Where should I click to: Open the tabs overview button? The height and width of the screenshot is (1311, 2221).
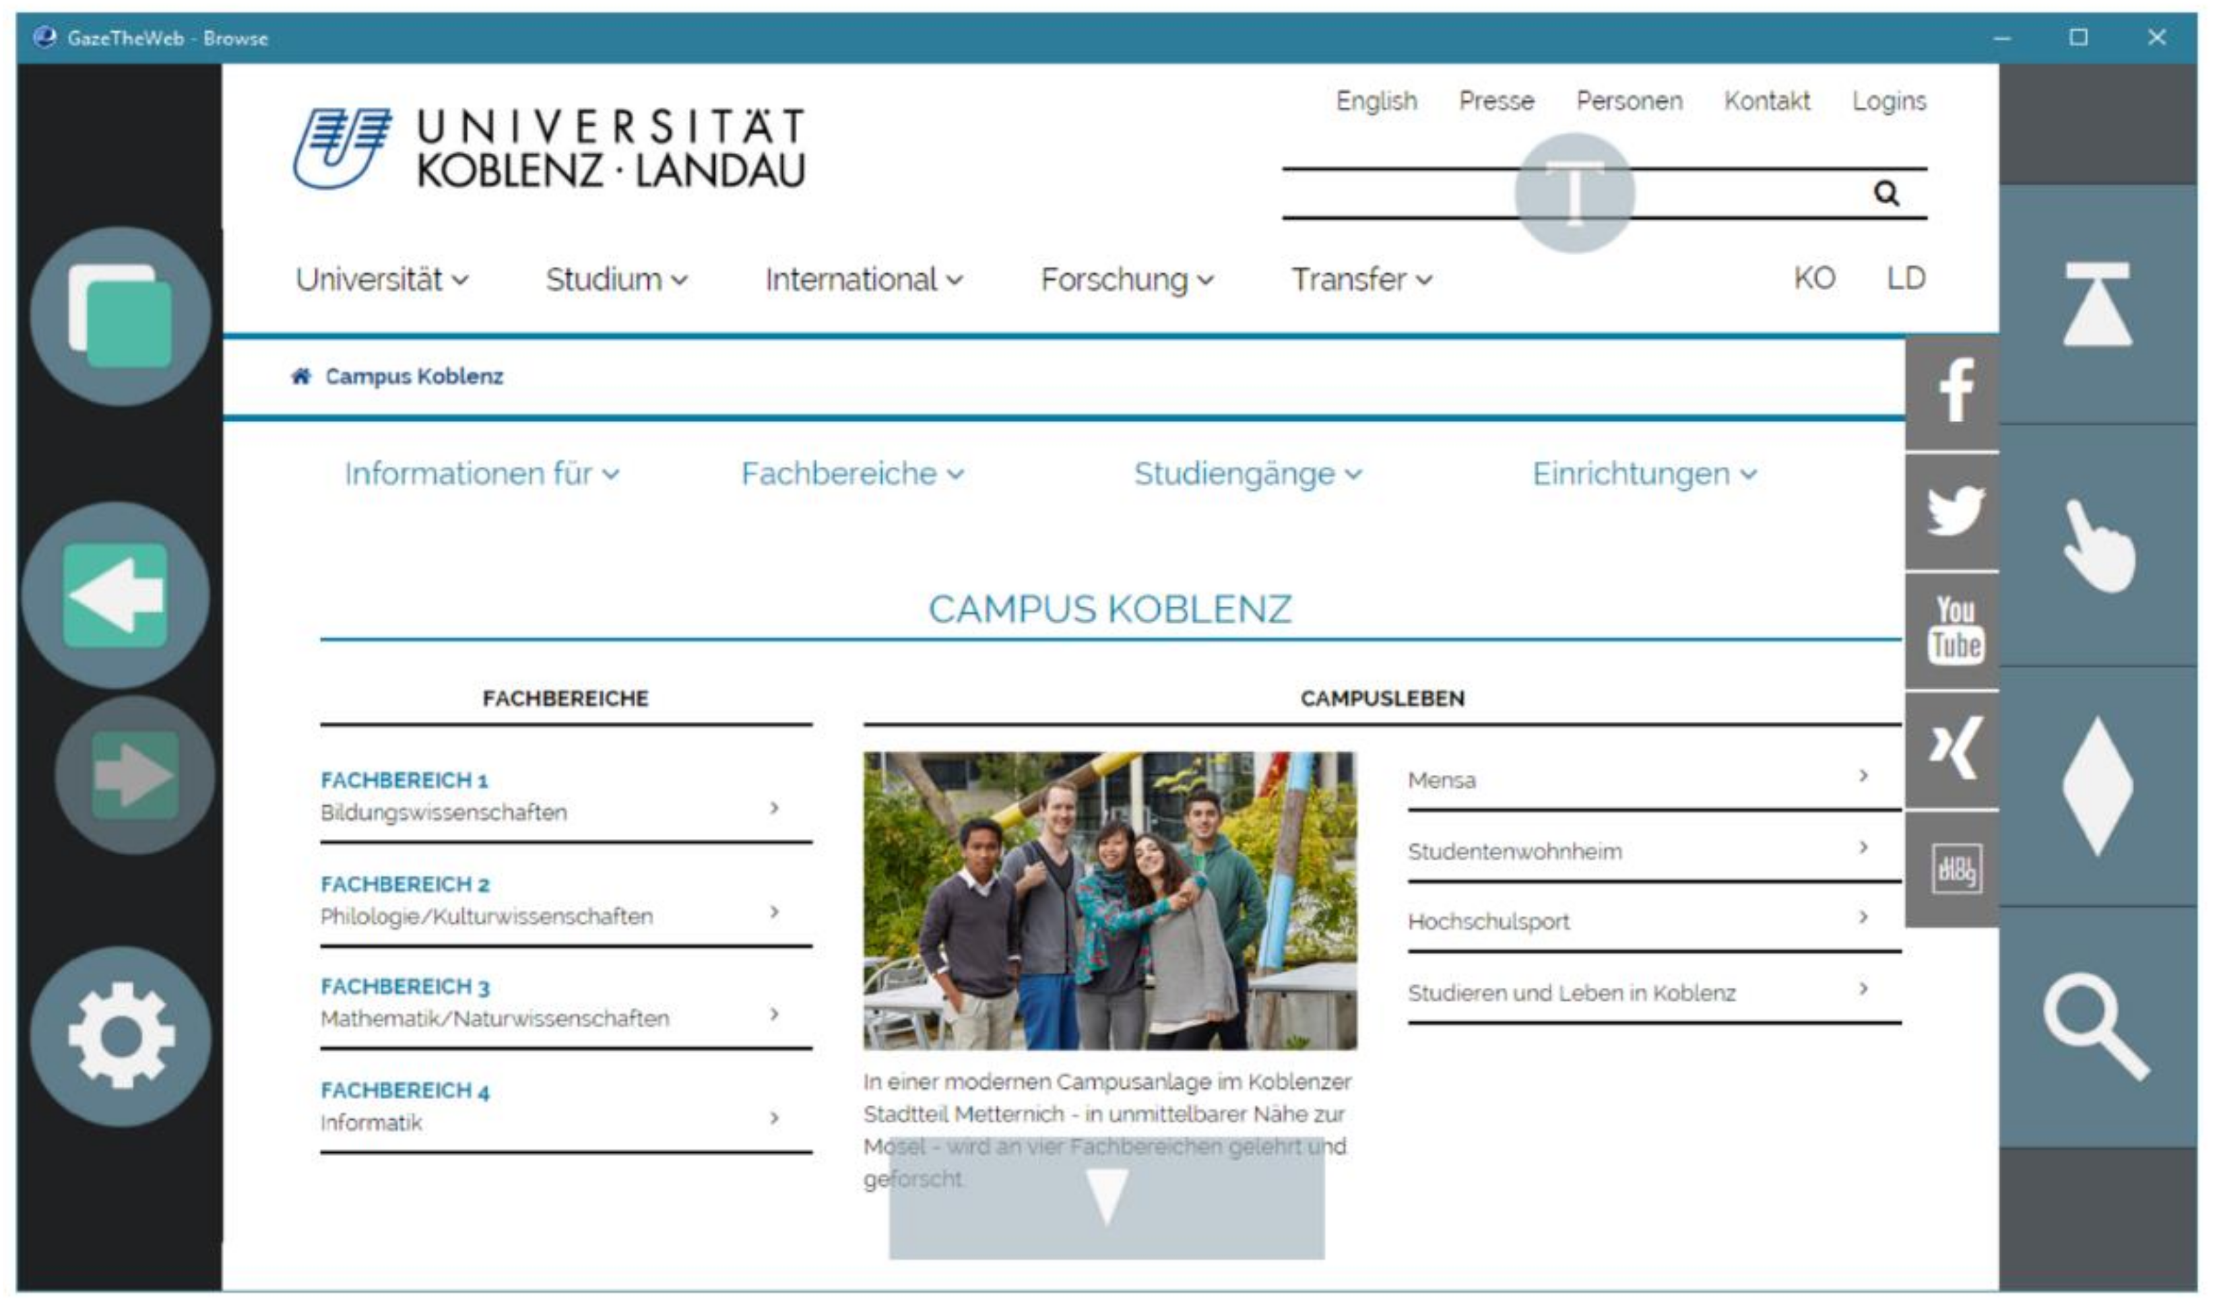click(120, 315)
